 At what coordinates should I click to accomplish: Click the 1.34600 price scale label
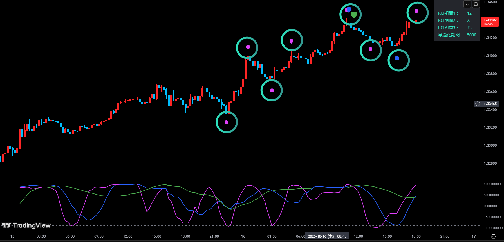click(x=490, y=2)
